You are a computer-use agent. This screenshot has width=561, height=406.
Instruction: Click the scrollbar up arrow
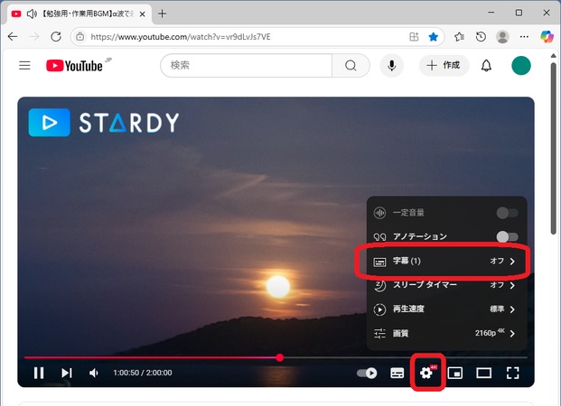point(554,56)
